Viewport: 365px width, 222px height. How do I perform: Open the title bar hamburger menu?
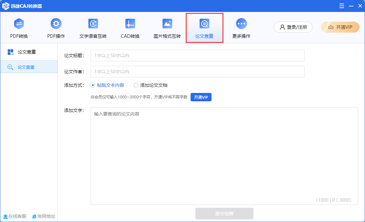(341, 6)
